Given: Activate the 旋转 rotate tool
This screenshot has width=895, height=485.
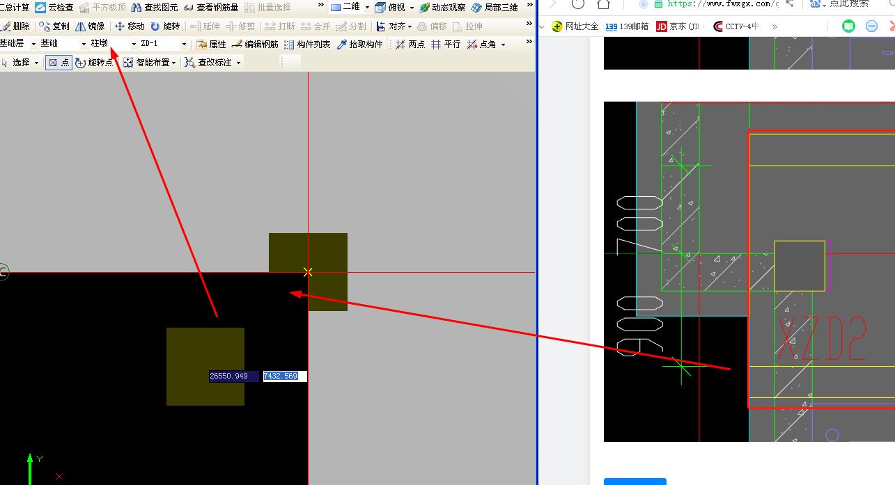Looking at the screenshot, I should coord(166,26).
